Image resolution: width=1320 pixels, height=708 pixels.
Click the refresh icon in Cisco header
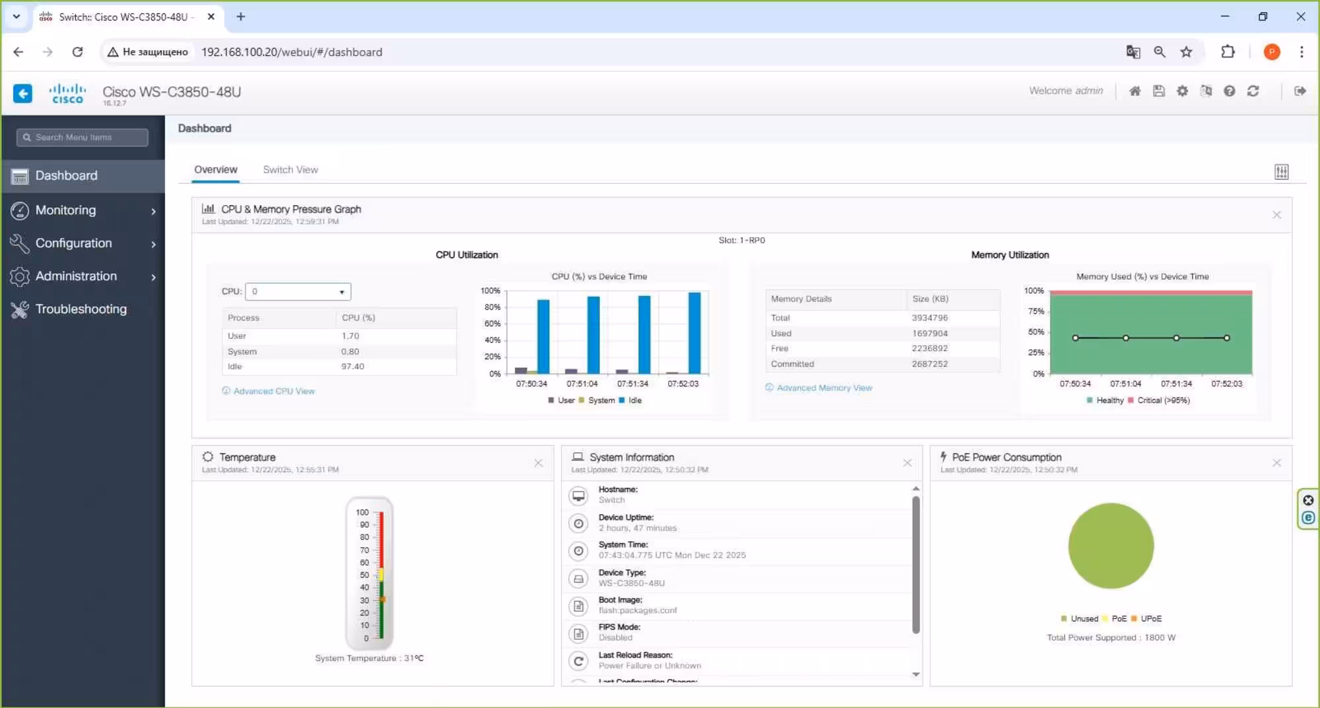(x=1253, y=91)
